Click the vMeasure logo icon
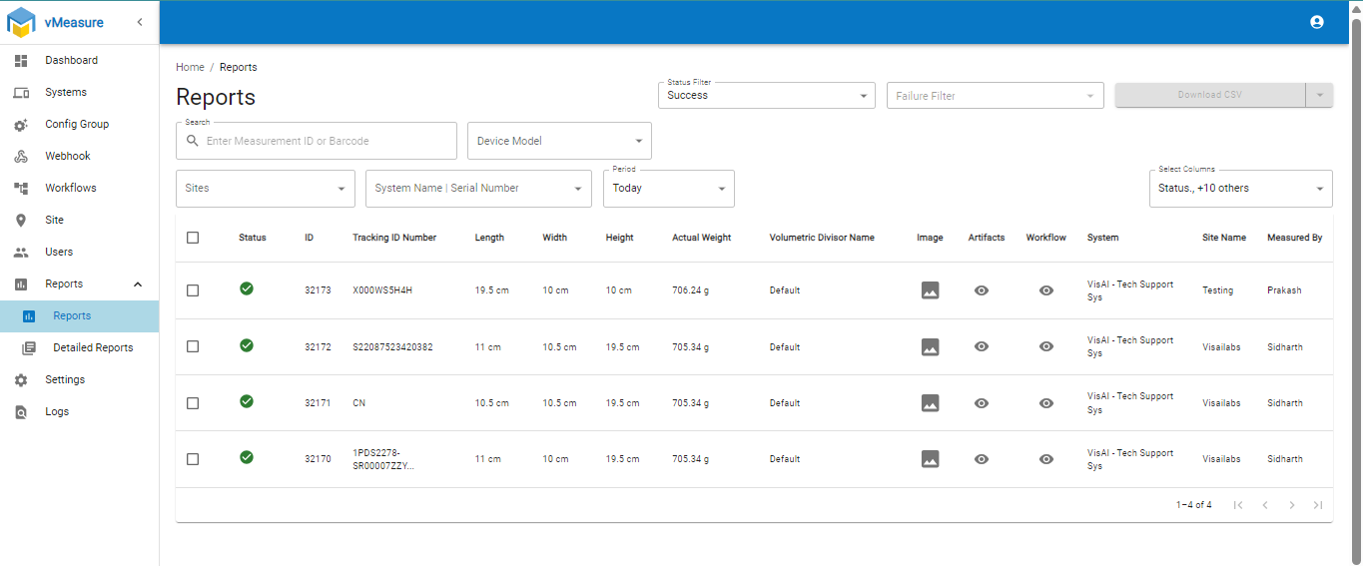 pos(21,22)
